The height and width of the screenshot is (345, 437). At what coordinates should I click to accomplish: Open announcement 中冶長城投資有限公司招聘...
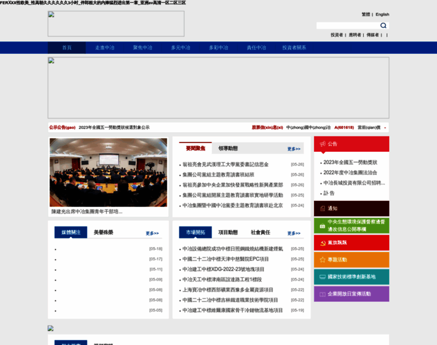[x=354, y=183]
